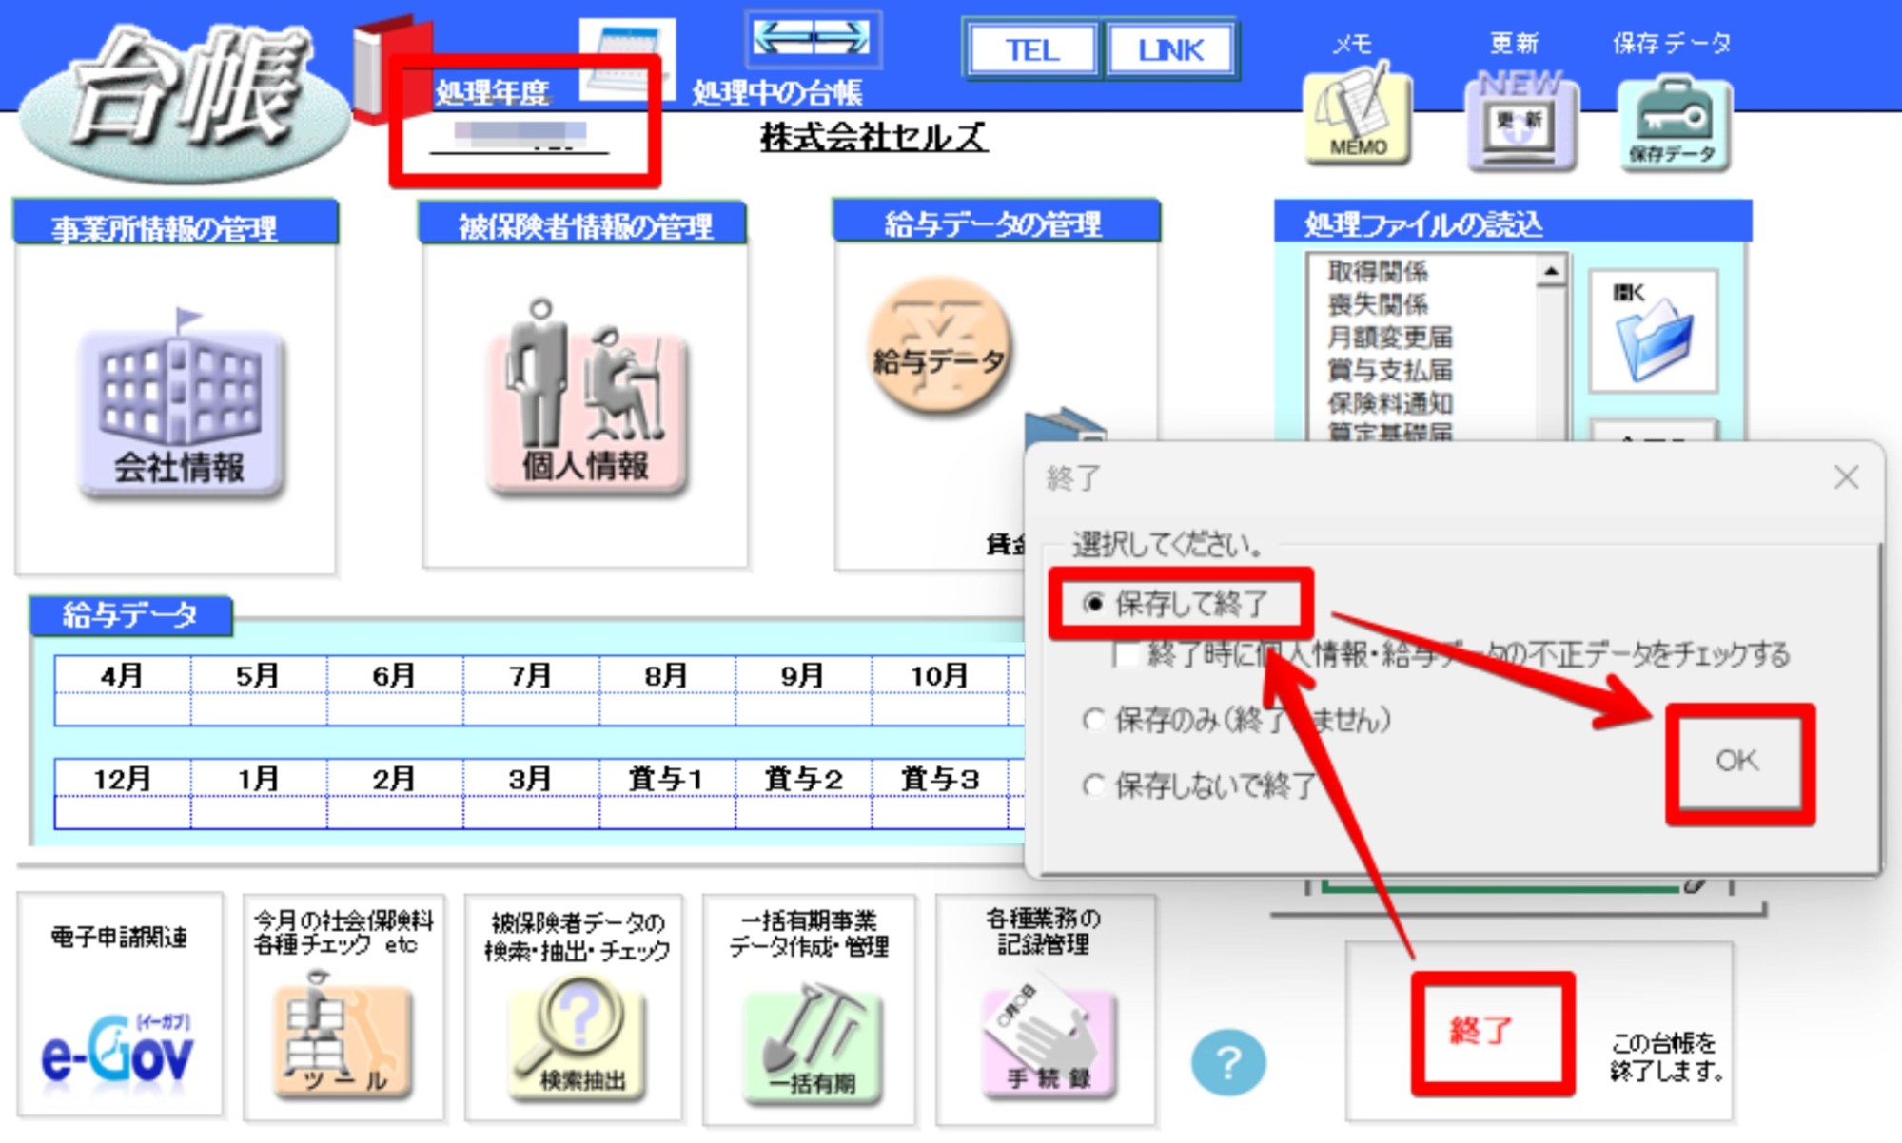Open the 個人情報 personal information icon
The image size is (1902, 1143).
pos(586,399)
